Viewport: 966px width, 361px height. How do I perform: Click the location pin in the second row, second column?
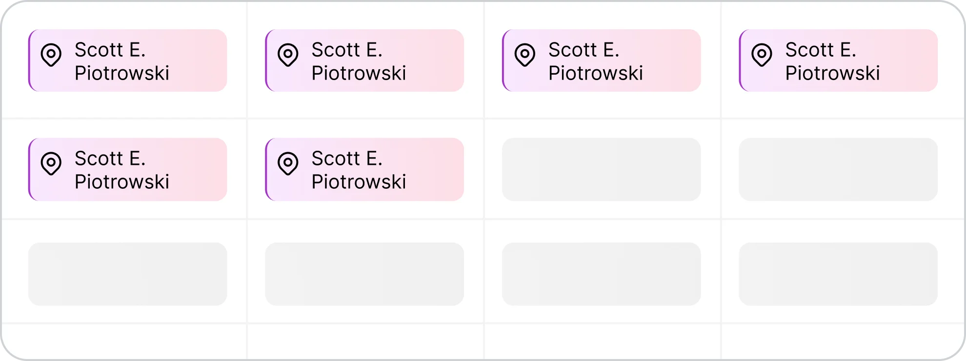tap(288, 163)
